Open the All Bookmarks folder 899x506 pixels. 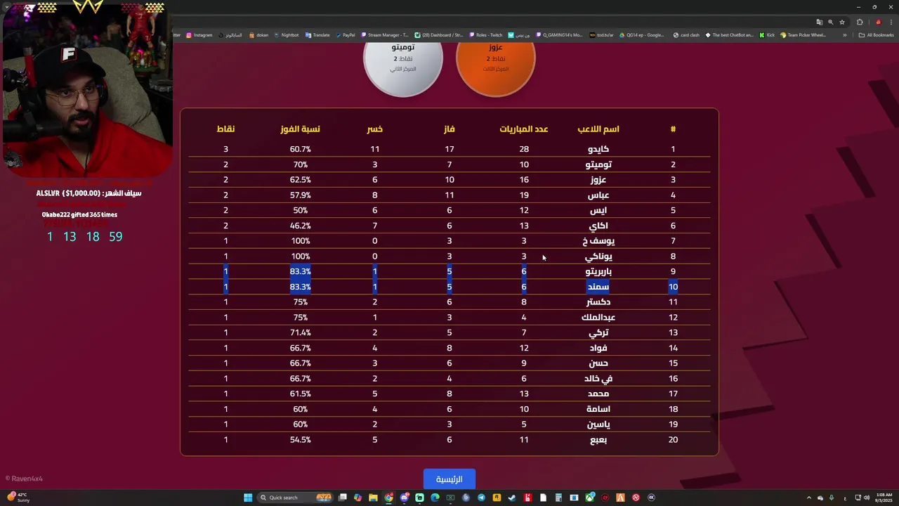[877, 35]
